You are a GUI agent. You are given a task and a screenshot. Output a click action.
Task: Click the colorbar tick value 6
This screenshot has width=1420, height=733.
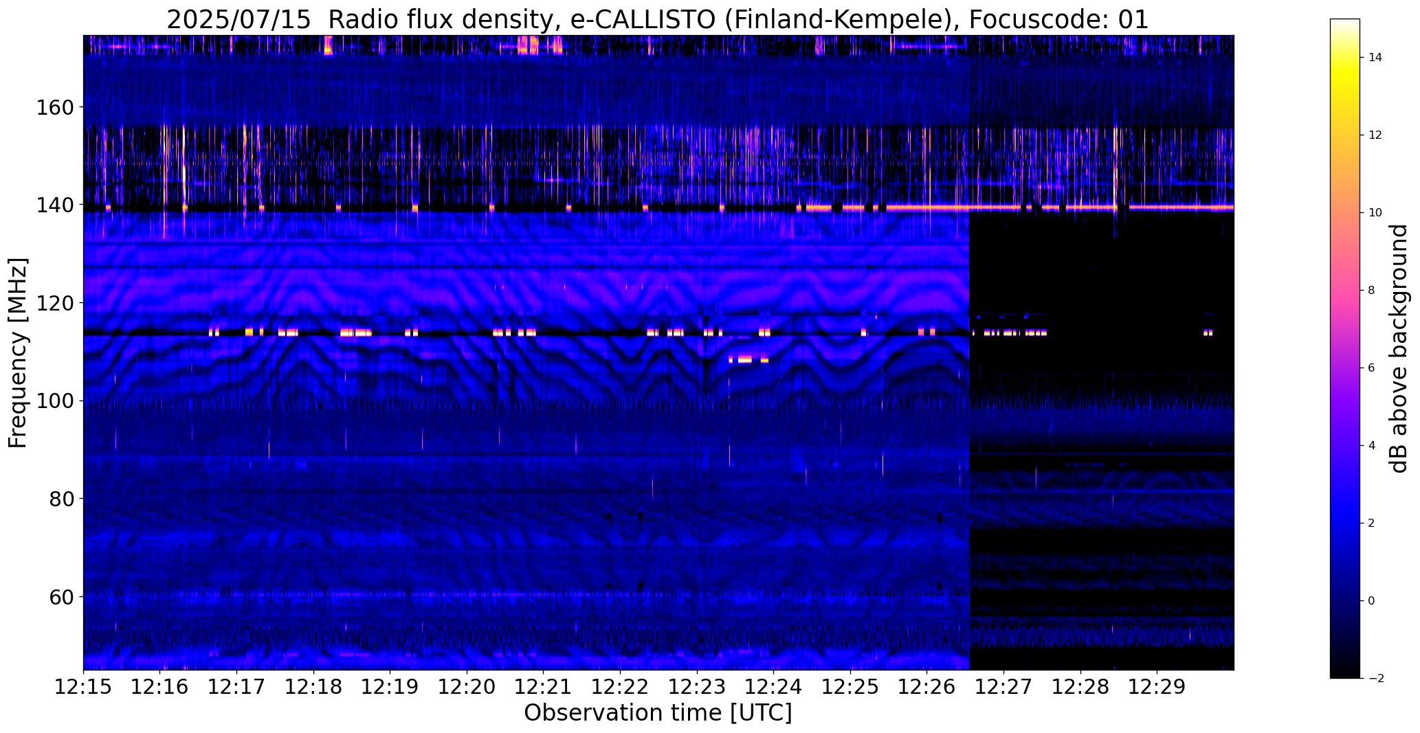click(1372, 368)
